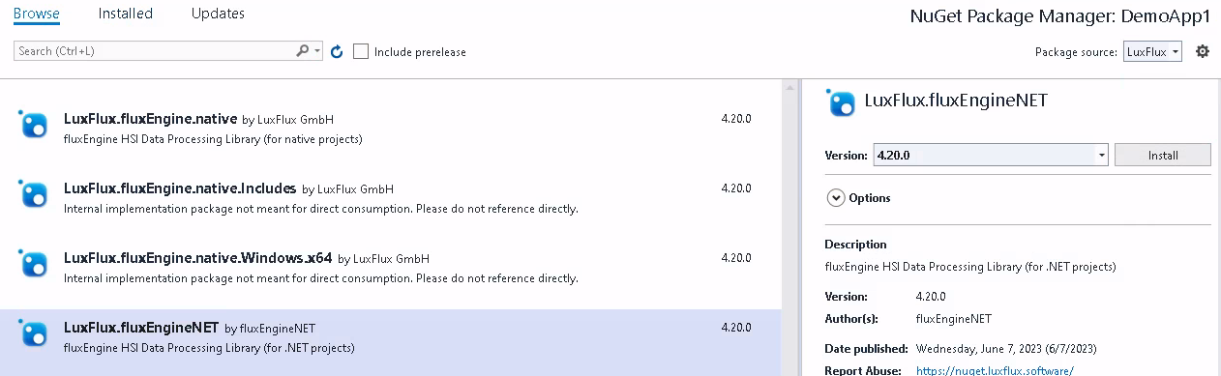Screen dimensions: 1221x376
Task: Click the refresh icon next to search
Action: point(337,52)
